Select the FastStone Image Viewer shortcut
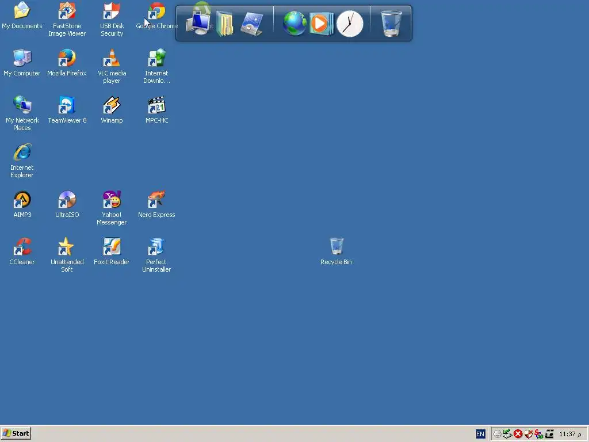The image size is (589, 442). coord(67,19)
